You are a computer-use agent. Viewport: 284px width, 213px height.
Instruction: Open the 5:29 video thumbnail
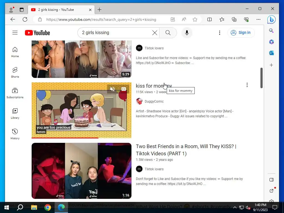click(x=82, y=59)
